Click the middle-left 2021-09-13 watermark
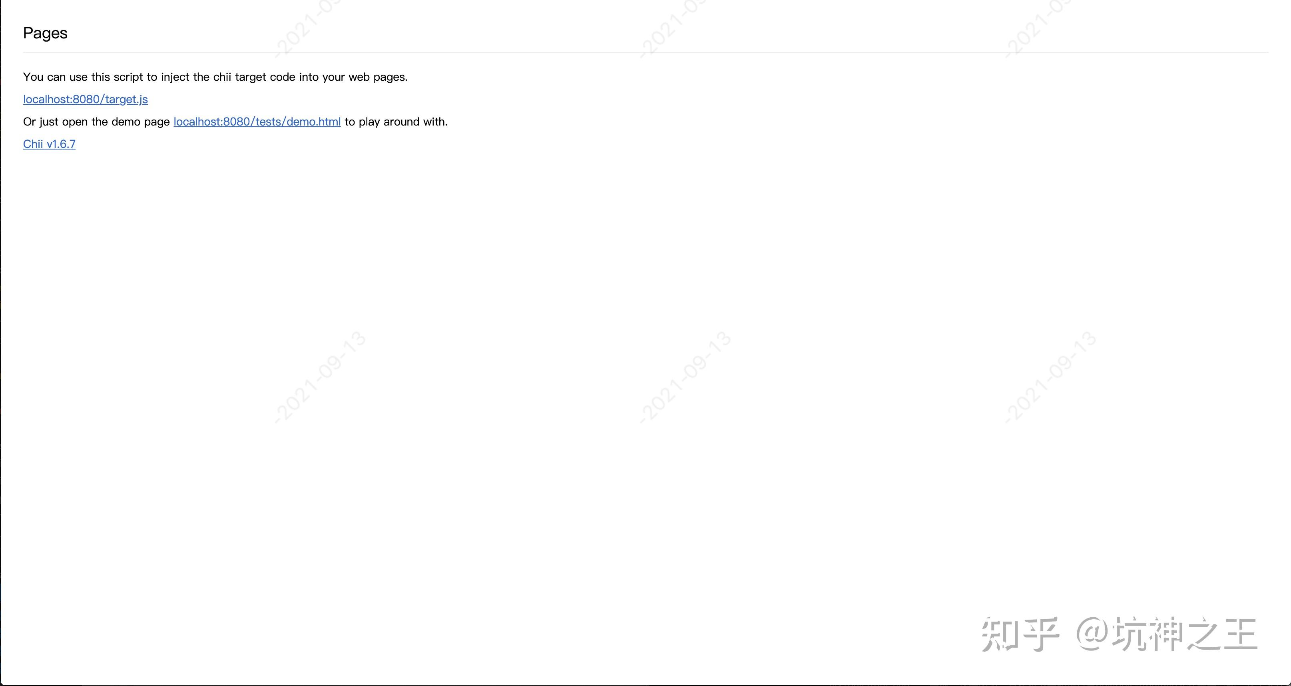 (321, 377)
